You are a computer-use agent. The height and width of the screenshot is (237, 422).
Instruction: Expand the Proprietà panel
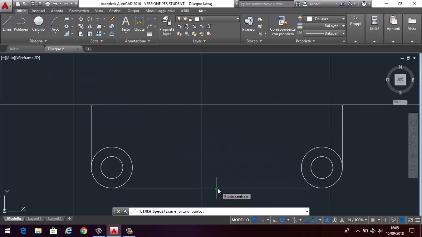coord(305,41)
